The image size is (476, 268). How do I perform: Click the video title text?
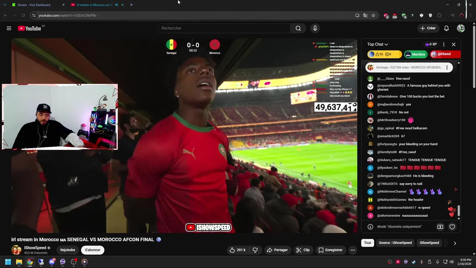83,240
